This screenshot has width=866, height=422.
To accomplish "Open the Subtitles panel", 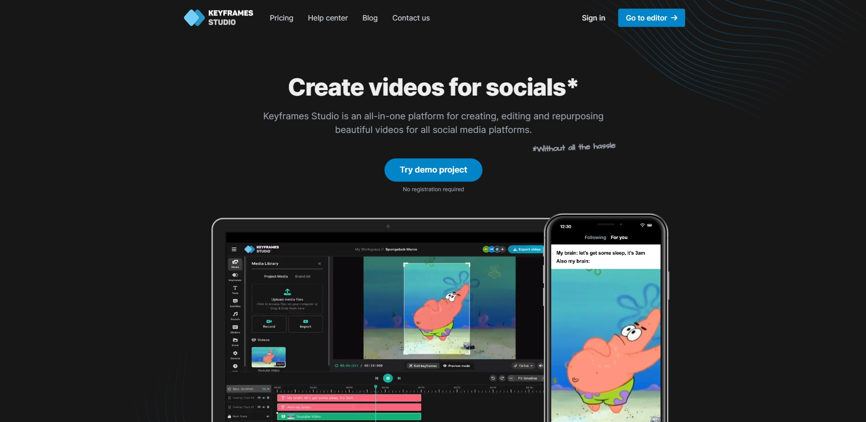I will tap(235, 302).
